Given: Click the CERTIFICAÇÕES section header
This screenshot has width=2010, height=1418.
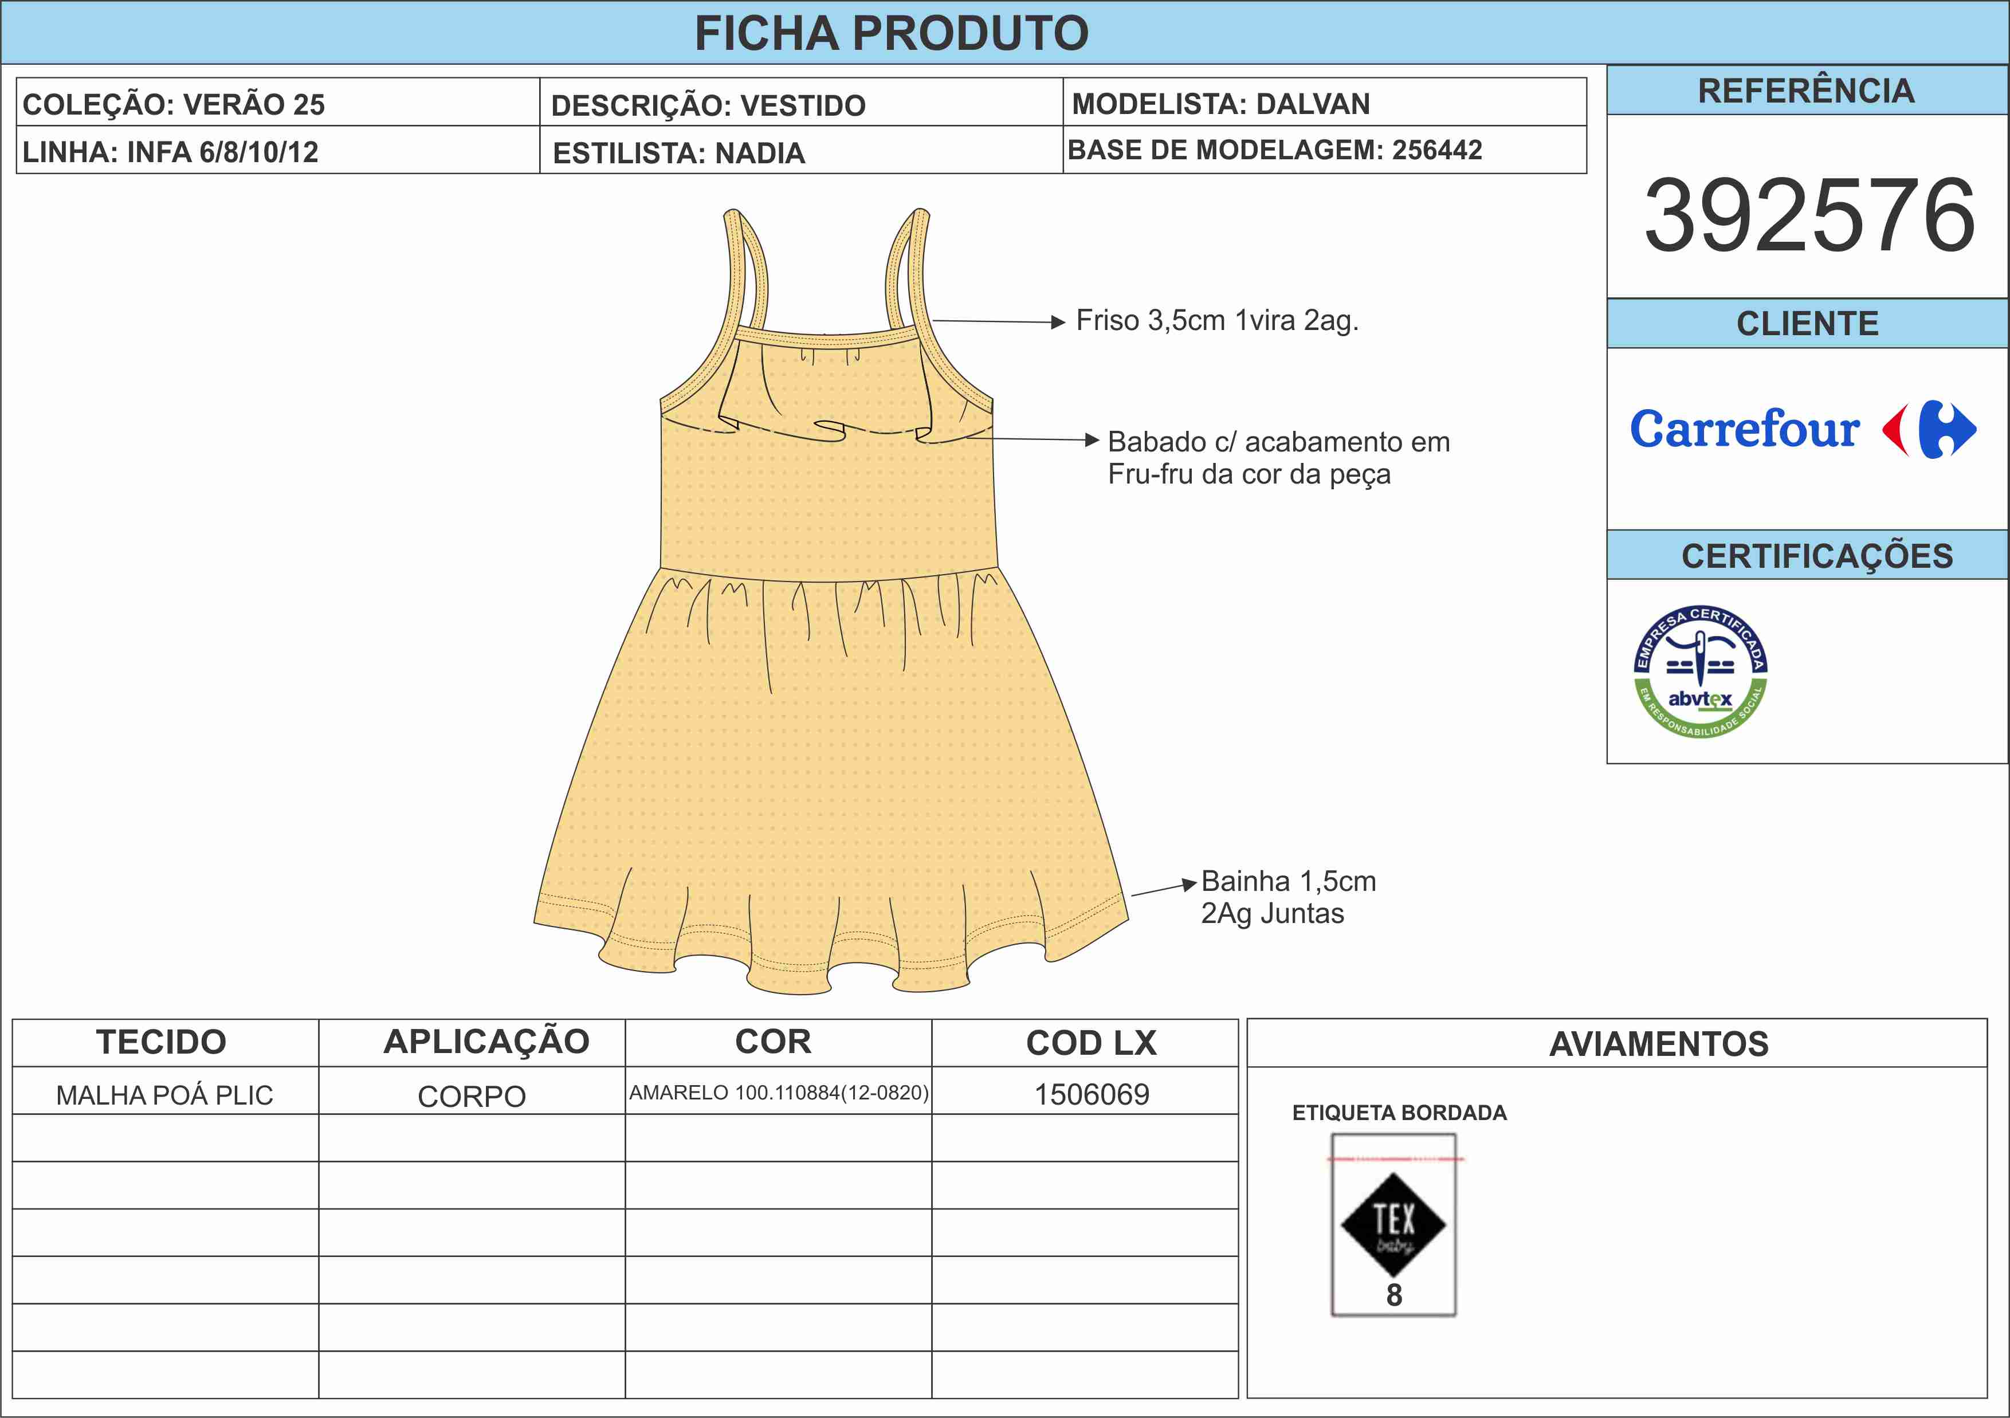Looking at the screenshot, I should coord(1816,556).
